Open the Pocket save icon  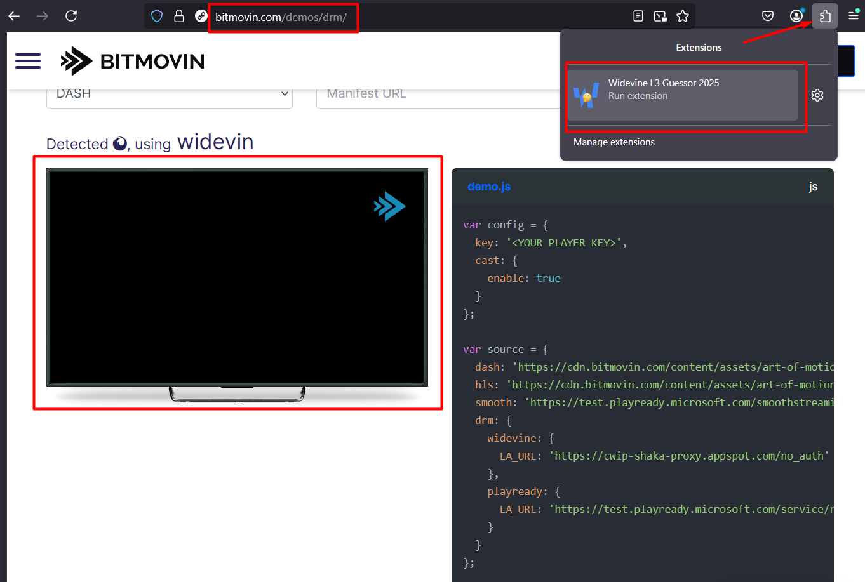click(768, 16)
